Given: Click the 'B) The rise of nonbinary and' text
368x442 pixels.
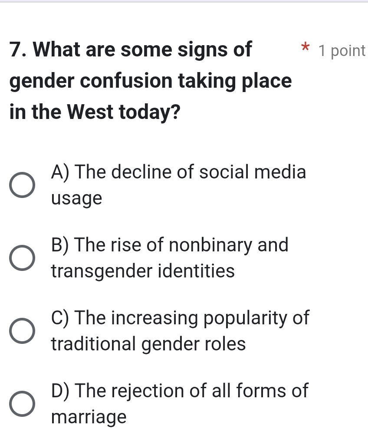Looking at the screenshot, I should point(169,245).
